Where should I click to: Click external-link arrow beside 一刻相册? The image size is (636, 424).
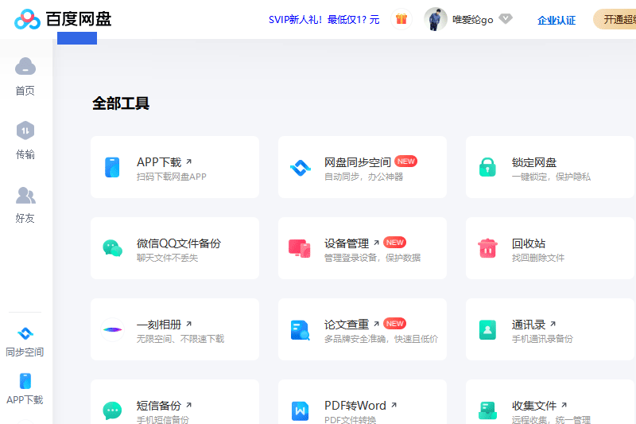(188, 325)
